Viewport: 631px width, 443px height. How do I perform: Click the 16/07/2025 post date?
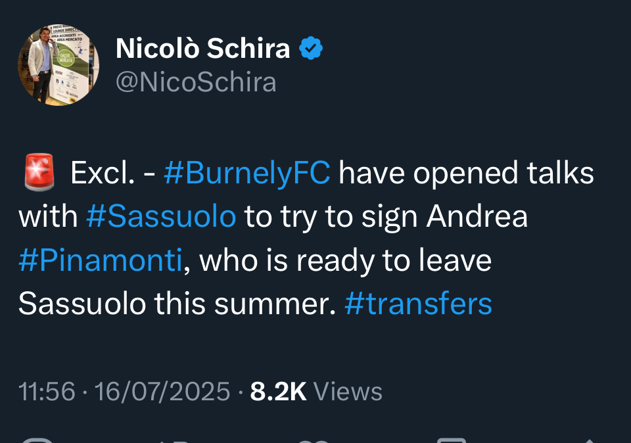pyautogui.click(x=162, y=392)
